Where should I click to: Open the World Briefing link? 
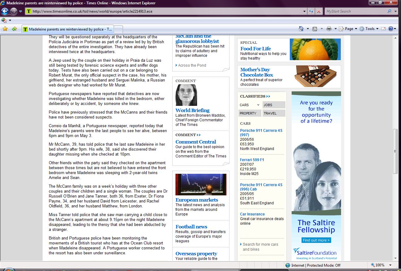click(192, 110)
